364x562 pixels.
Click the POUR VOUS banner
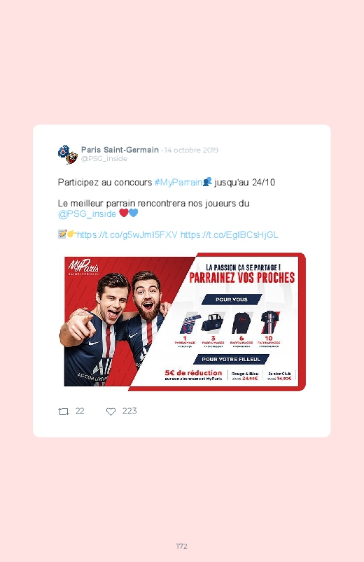[232, 300]
